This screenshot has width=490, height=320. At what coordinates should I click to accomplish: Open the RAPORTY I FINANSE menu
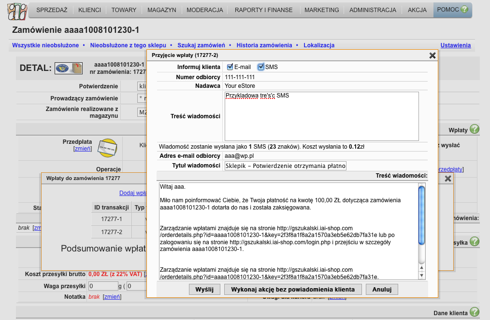(263, 10)
